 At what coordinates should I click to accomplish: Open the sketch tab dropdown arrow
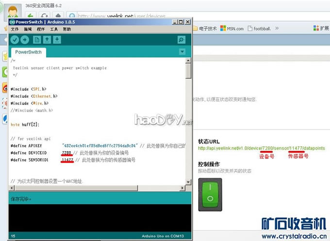click(x=182, y=52)
